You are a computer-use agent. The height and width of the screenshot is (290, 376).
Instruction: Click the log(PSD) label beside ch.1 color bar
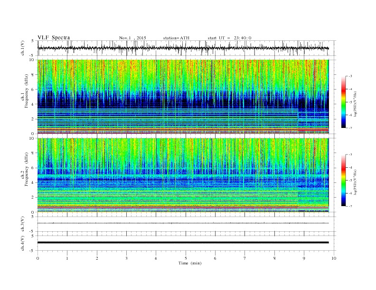(355, 104)
